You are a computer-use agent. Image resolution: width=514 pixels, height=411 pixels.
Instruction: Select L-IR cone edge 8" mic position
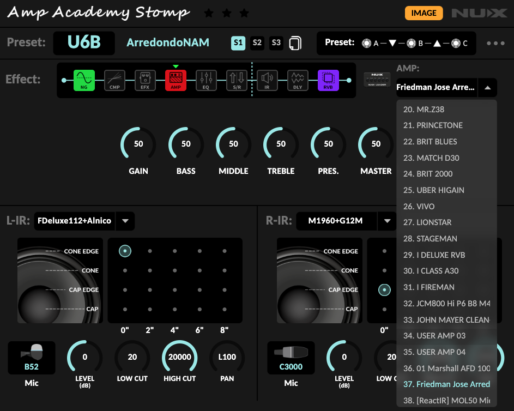[x=225, y=251]
